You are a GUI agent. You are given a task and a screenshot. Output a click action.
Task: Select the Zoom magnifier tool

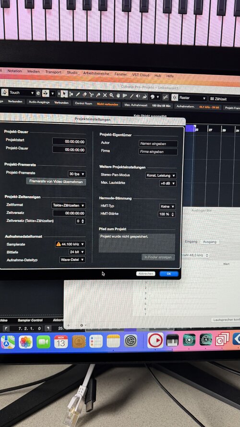pyautogui.click(x=111, y=95)
